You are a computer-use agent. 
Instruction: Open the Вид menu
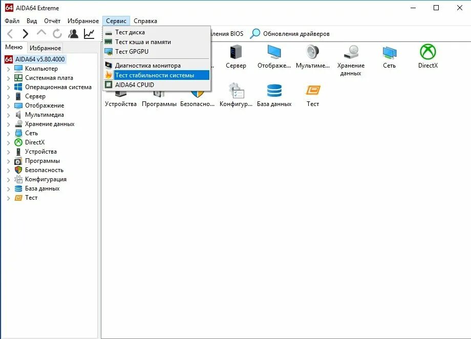tap(32, 20)
